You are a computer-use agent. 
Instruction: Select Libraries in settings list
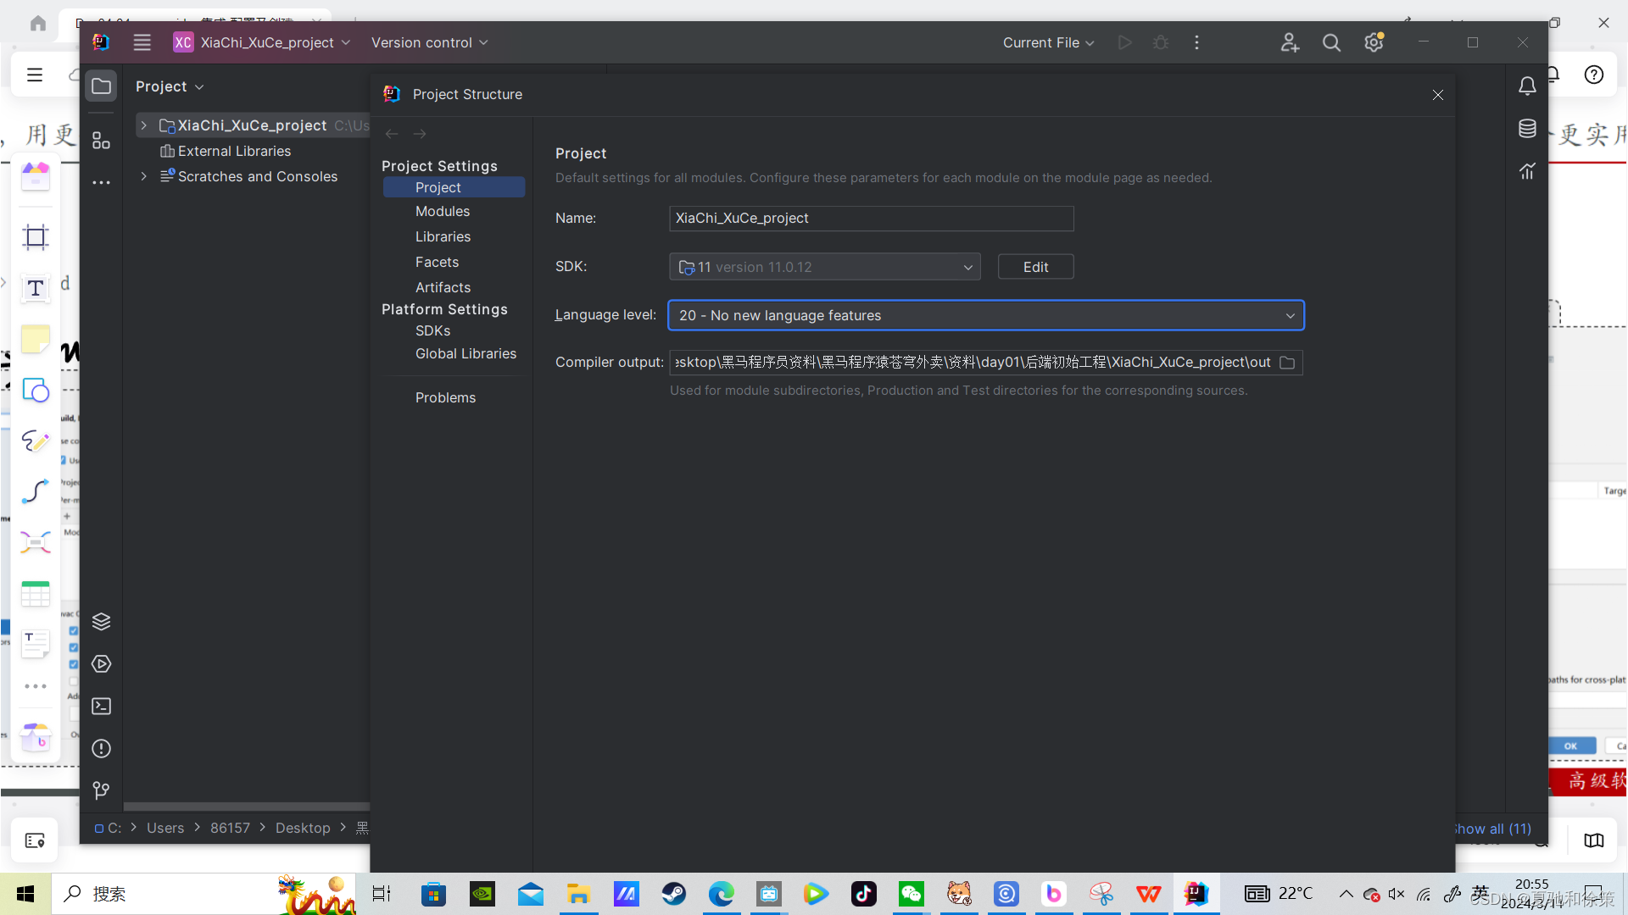coord(443,236)
